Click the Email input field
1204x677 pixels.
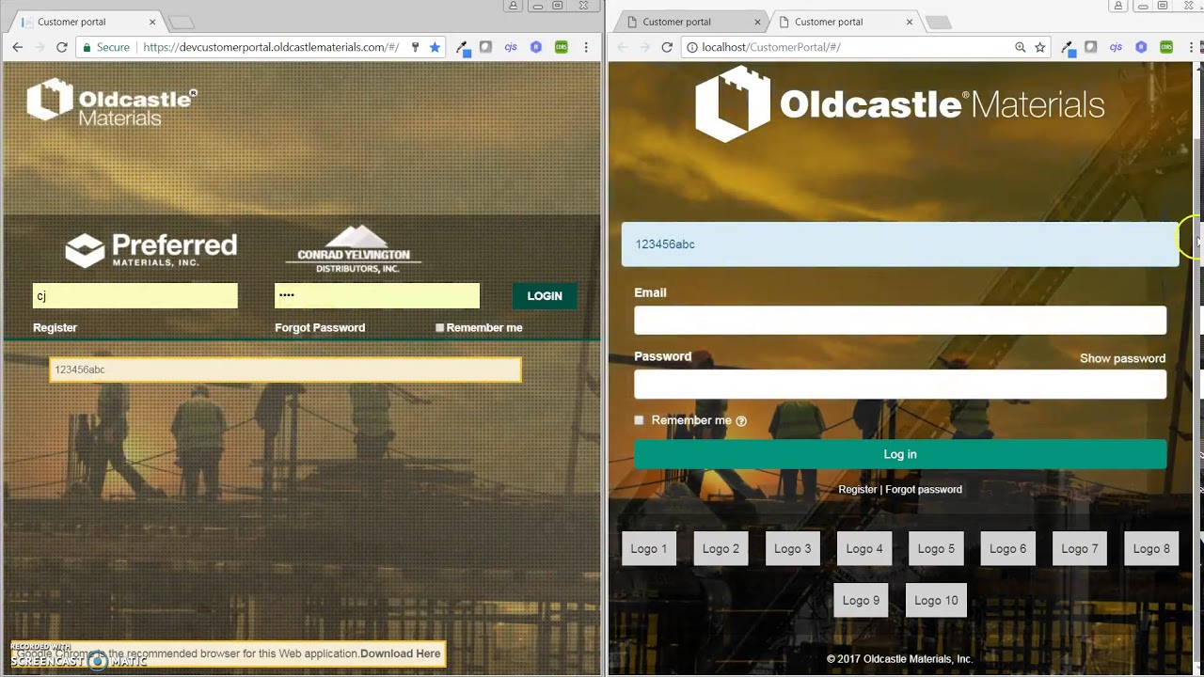coord(900,321)
